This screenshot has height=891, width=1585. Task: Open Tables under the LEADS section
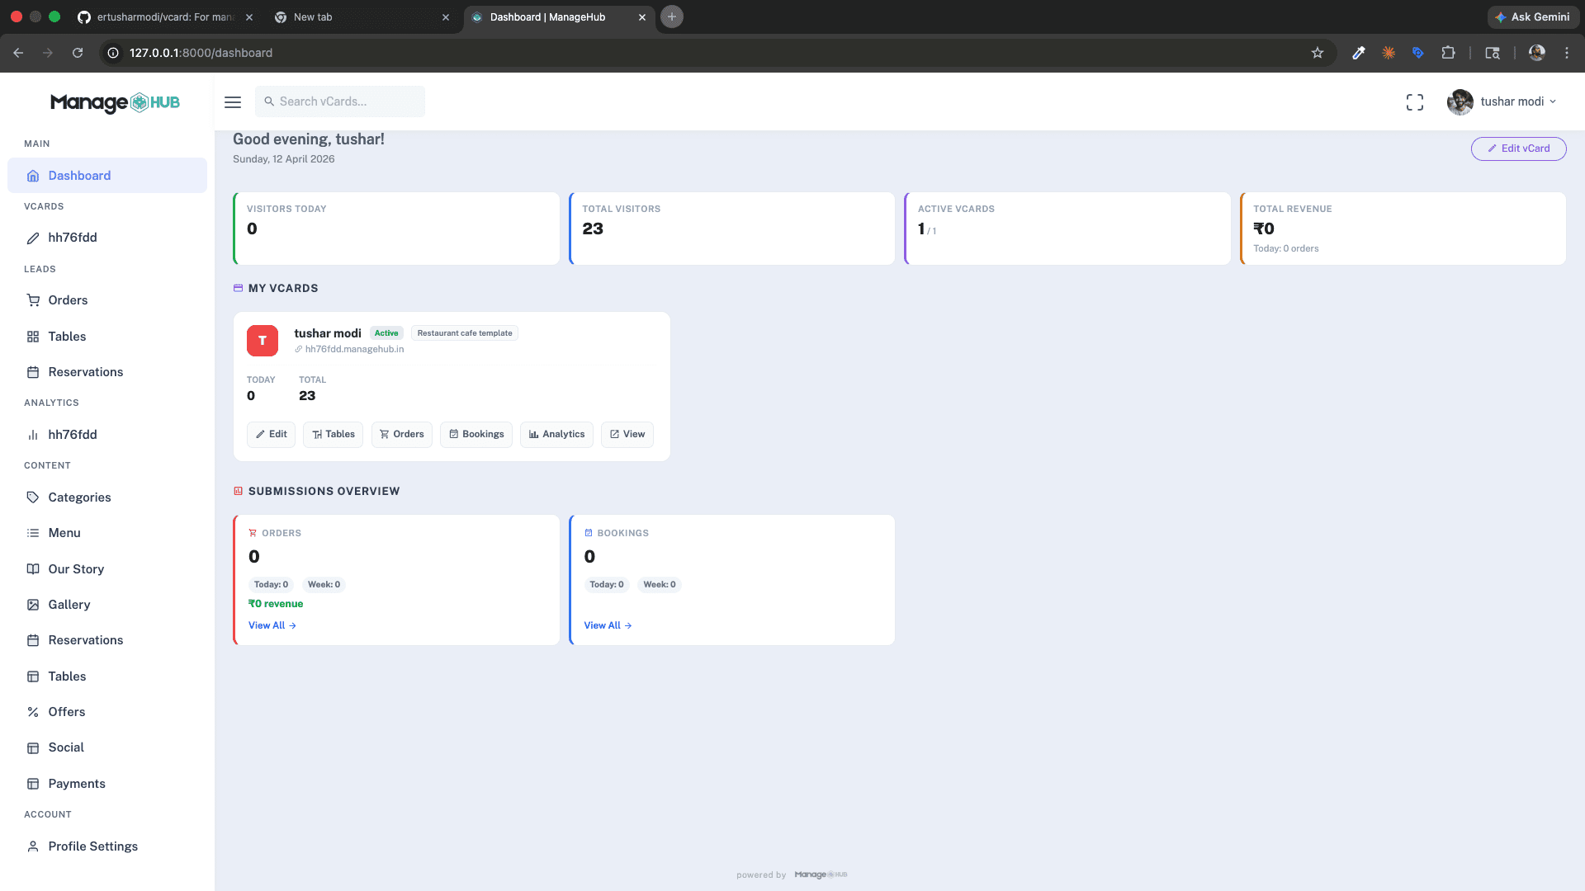pos(107,337)
